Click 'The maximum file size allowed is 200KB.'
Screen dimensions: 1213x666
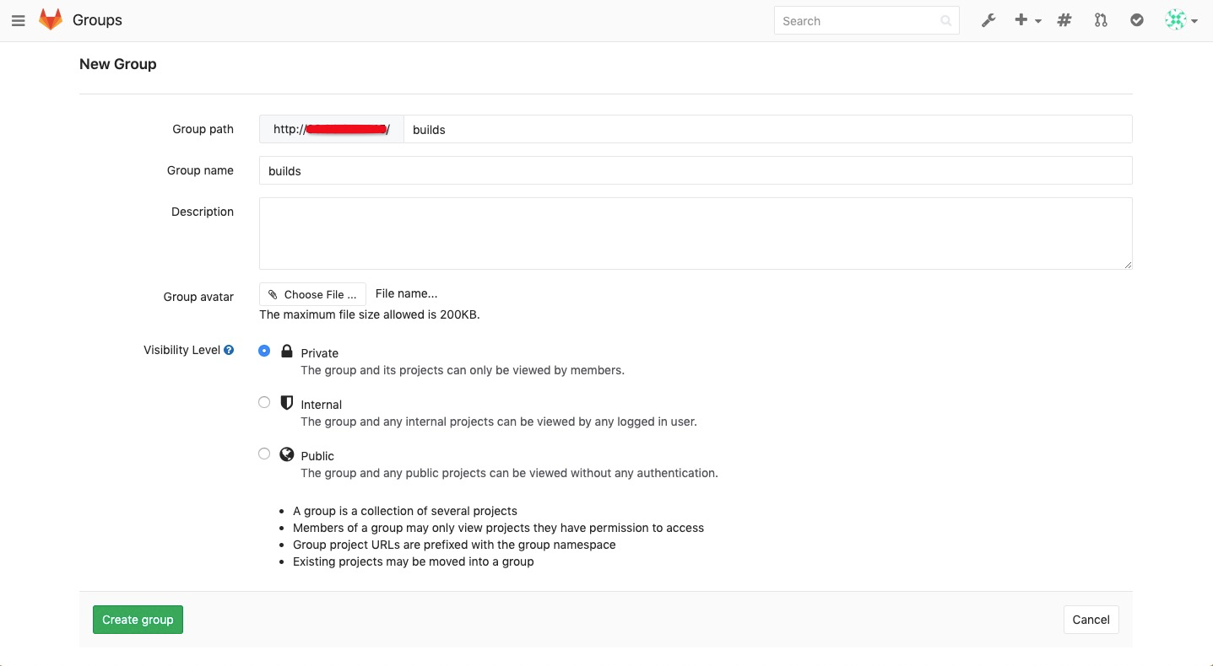[370, 314]
